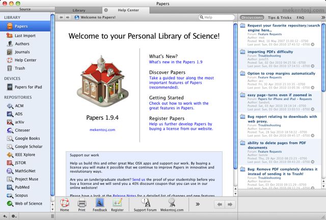Open Support Forum from toolbar

145,205
